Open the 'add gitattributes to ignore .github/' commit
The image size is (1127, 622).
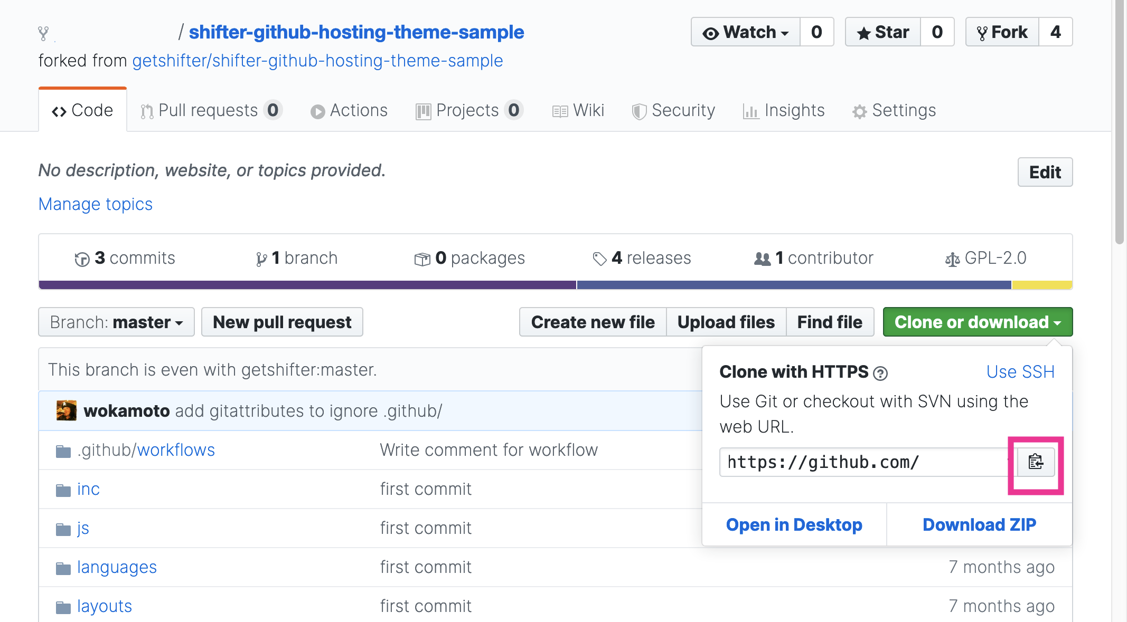pyautogui.click(x=308, y=411)
